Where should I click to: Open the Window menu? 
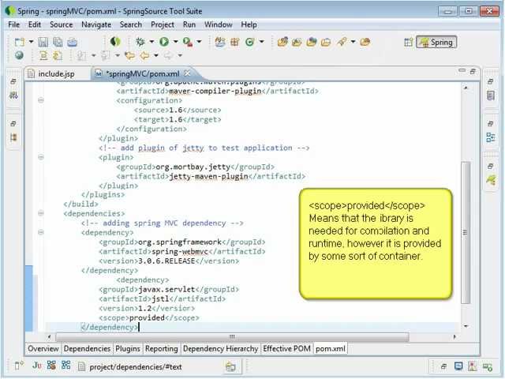pyautogui.click(x=219, y=24)
